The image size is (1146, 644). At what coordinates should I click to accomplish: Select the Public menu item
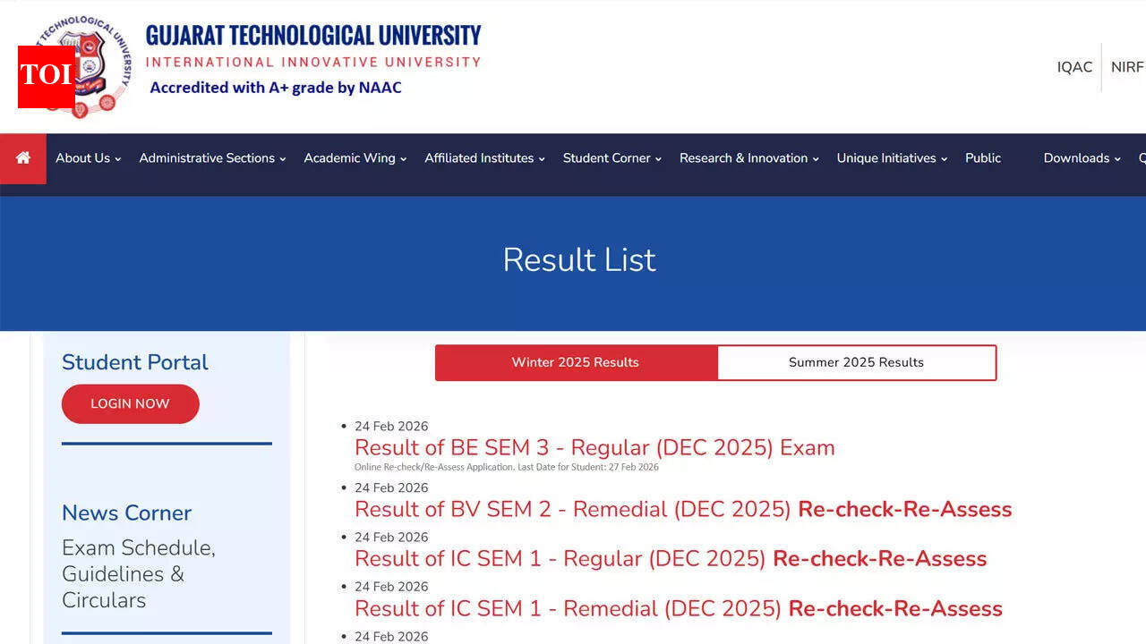(983, 158)
